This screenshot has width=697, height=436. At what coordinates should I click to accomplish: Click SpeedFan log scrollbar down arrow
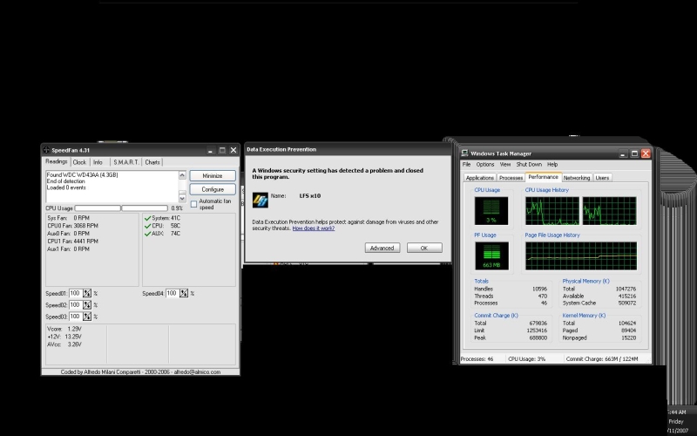click(x=182, y=198)
